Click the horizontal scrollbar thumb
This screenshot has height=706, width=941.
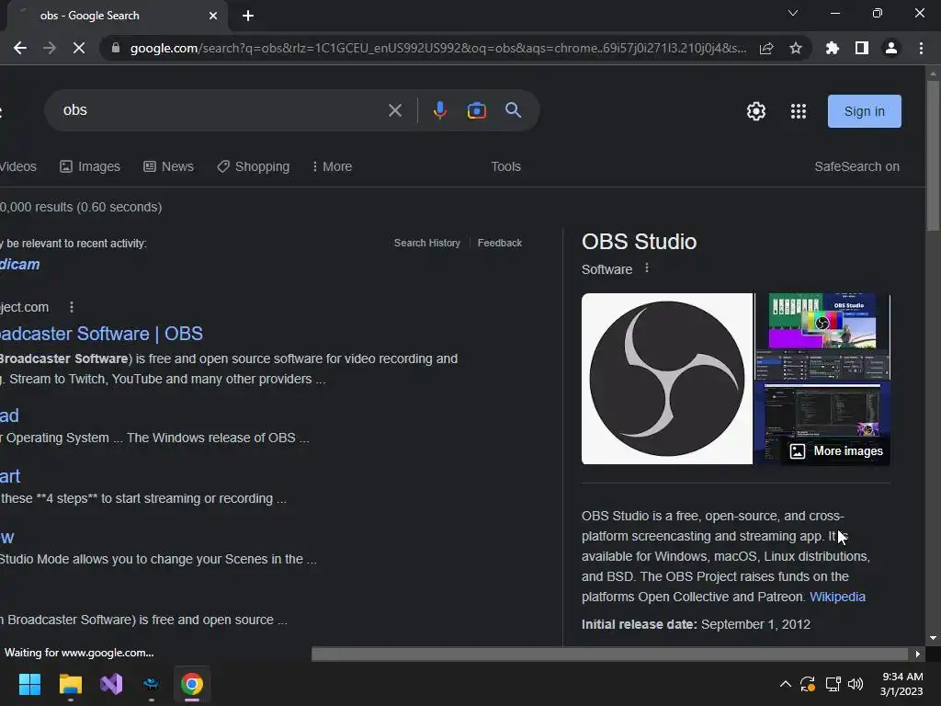pyautogui.click(x=609, y=654)
